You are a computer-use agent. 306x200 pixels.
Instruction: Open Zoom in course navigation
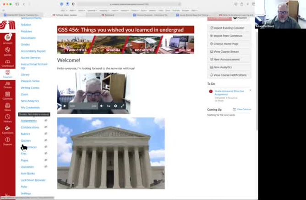(24, 94)
